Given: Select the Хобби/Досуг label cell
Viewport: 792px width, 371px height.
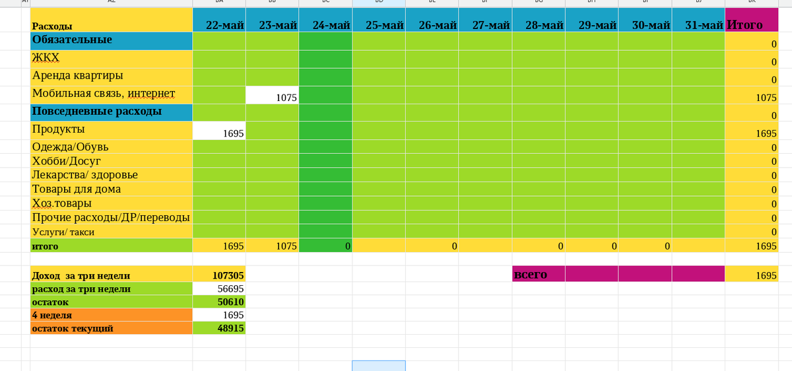Looking at the screenshot, I should (112, 160).
